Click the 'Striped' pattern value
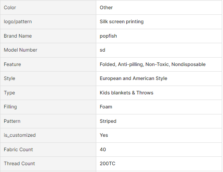The width and height of the screenshot is (223, 172). pos(108,121)
